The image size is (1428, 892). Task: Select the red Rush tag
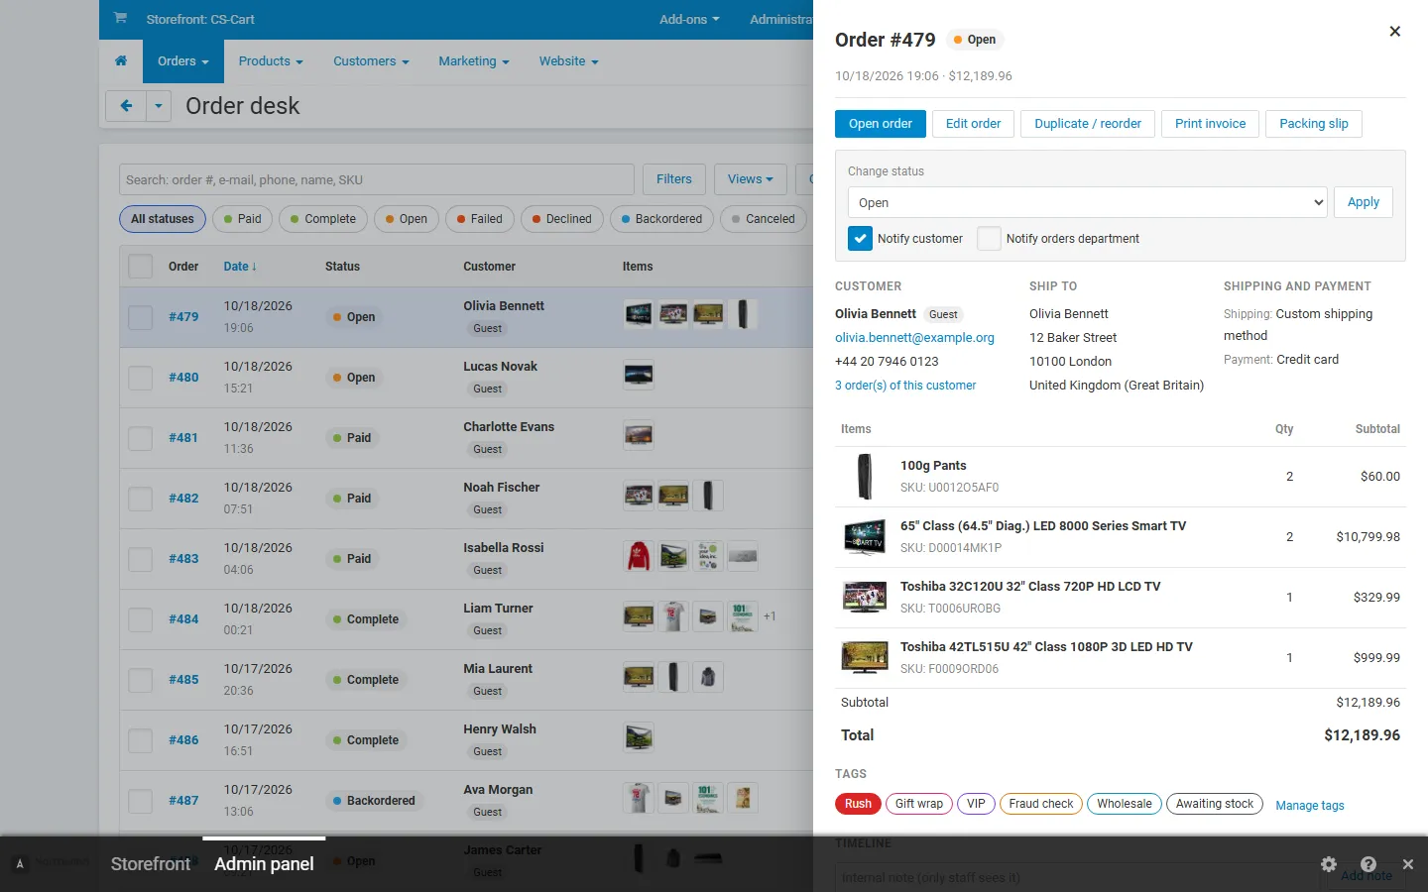coord(859,804)
